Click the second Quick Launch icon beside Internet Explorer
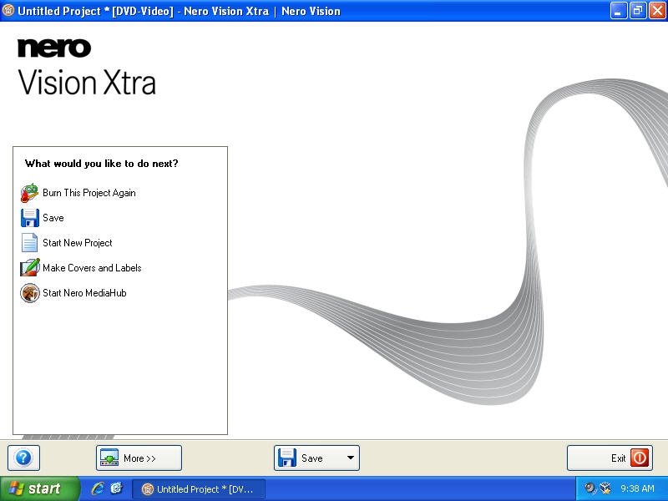This screenshot has width=668, height=501. tap(116, 488)
